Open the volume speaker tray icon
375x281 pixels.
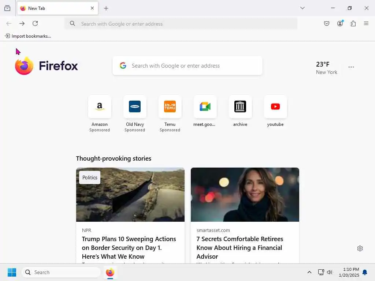tap(330, 272)
